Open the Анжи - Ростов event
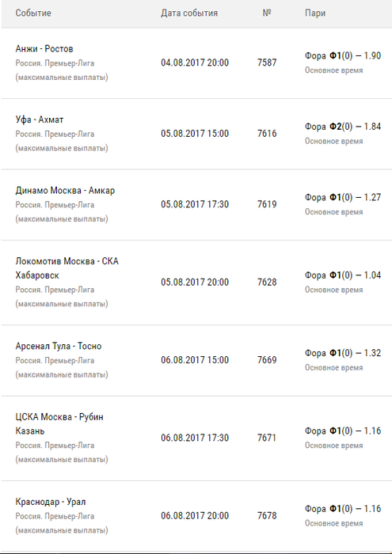The image size is (392, 554). (x=44, y=49)
